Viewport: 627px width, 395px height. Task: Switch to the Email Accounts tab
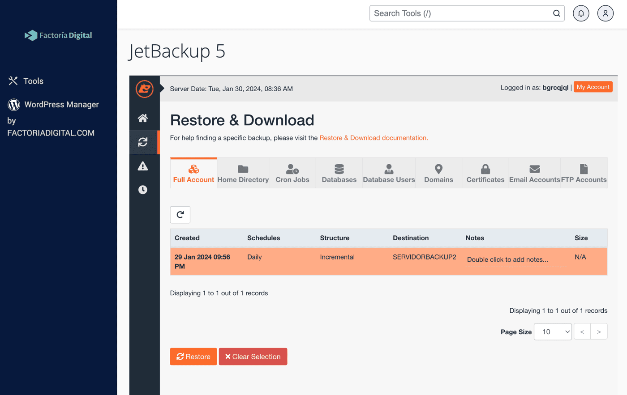pyautogui.click(x=535, y=173)
